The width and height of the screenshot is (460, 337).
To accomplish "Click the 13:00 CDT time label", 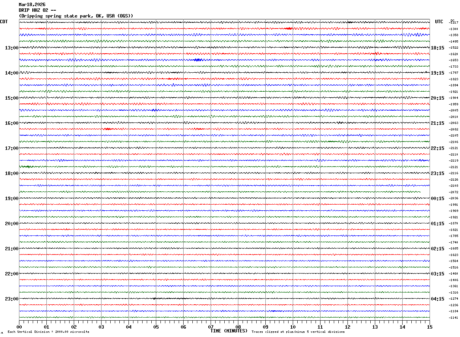I will point(11,48).
